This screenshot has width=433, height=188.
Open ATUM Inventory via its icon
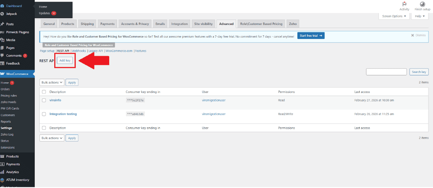click(3, 180)
